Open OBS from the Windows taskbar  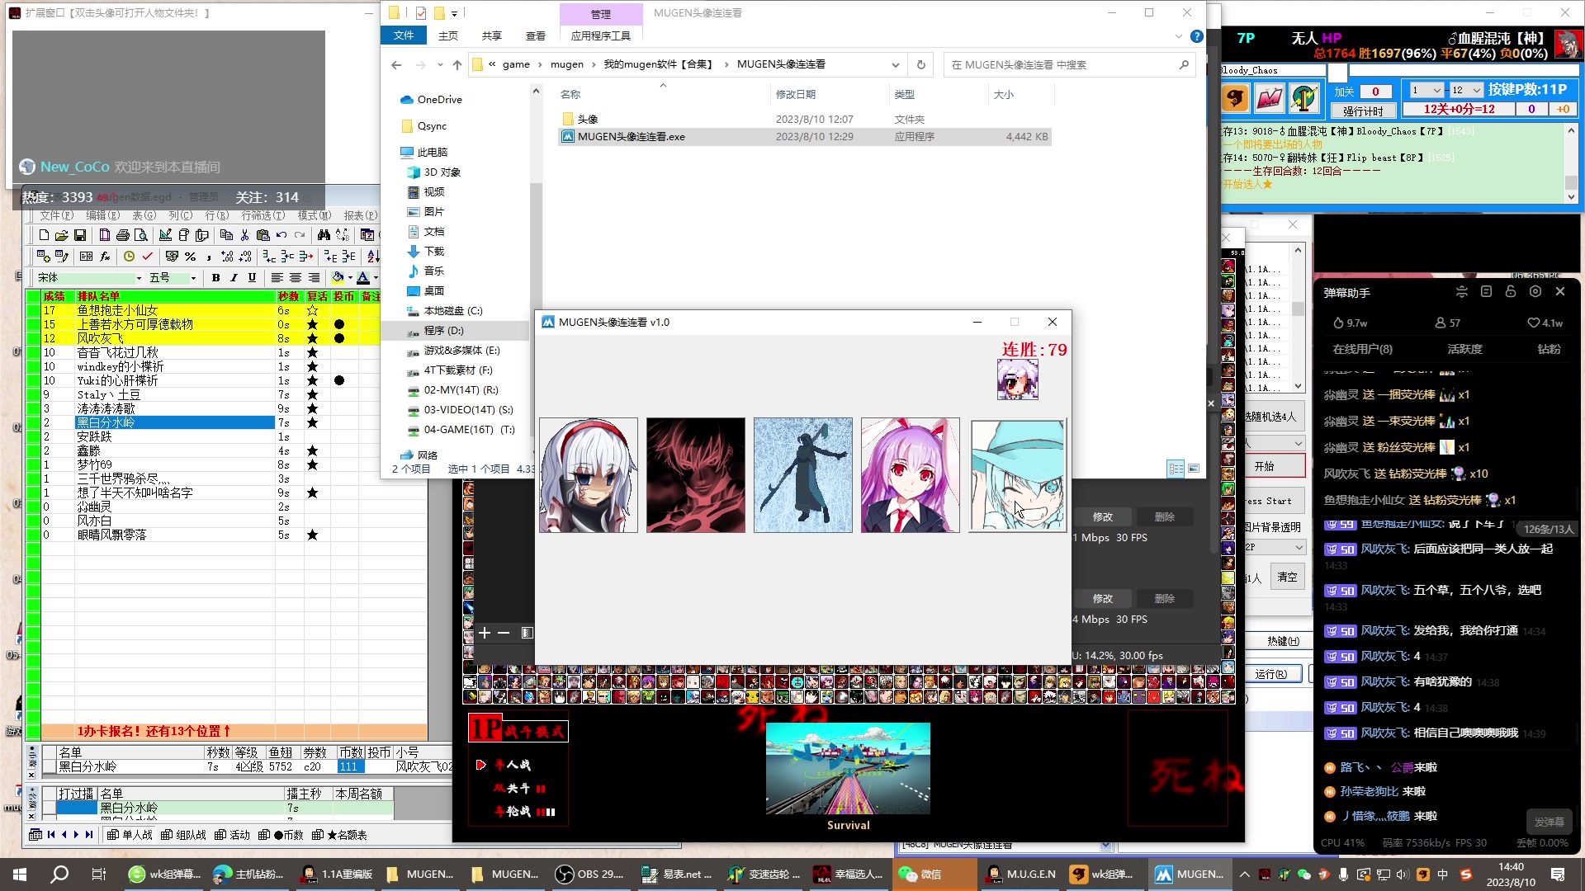click(589, 874)
